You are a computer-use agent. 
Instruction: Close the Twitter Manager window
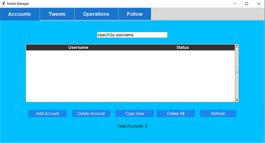259,3
